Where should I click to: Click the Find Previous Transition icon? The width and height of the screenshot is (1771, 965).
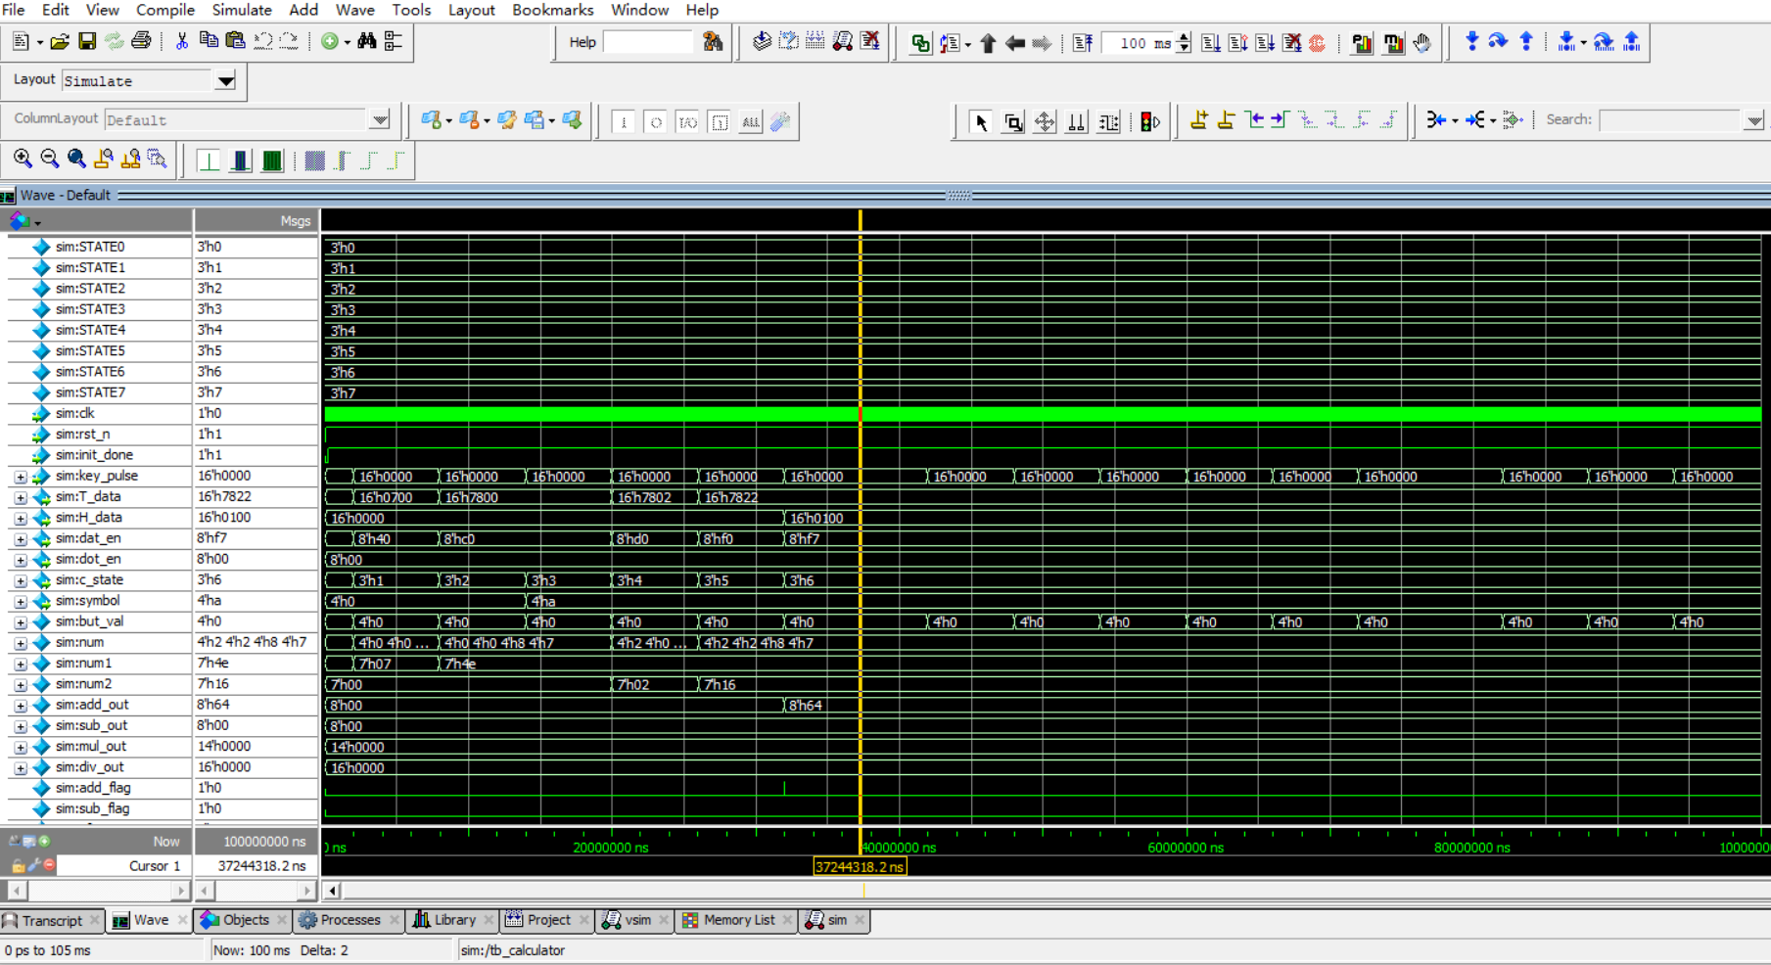click(x=1254, y=120)
